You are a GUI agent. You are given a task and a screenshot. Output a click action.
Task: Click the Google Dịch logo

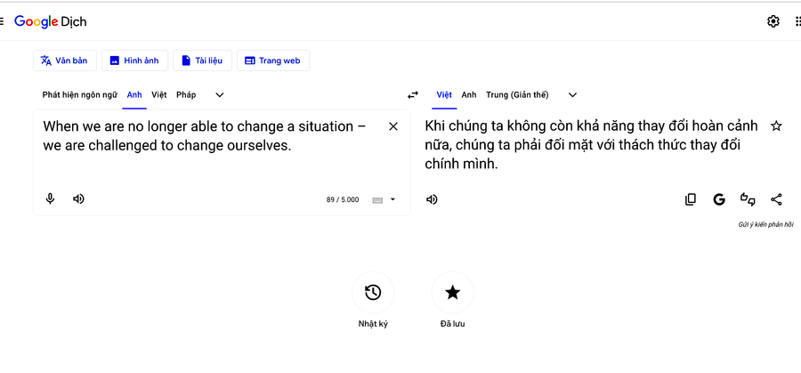click(x=51, y=22)
